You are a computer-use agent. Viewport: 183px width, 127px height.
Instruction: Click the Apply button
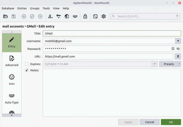coord(128,122)
